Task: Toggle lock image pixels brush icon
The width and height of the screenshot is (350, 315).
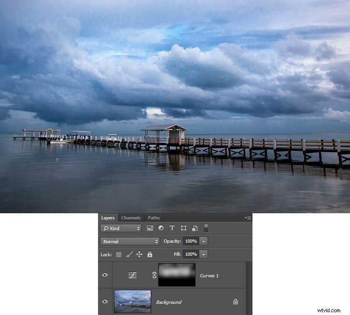Action: pos(129,254)
